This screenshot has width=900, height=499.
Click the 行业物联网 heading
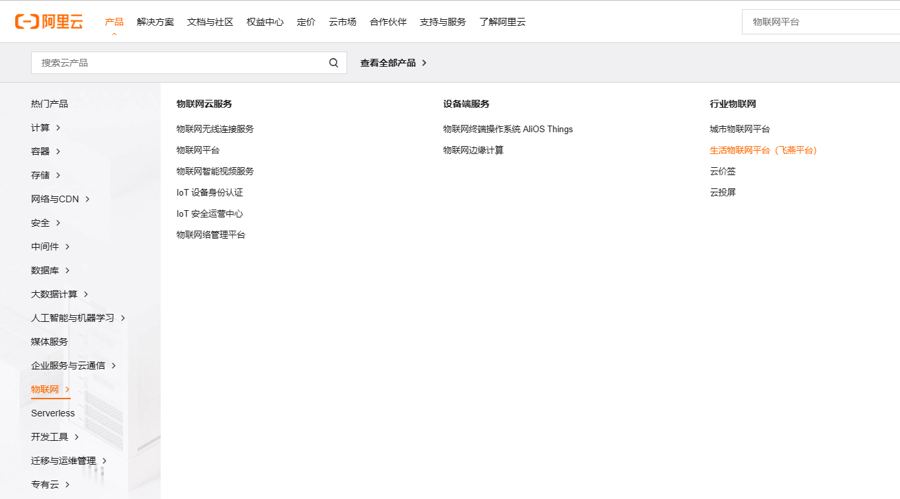[733, 104]
